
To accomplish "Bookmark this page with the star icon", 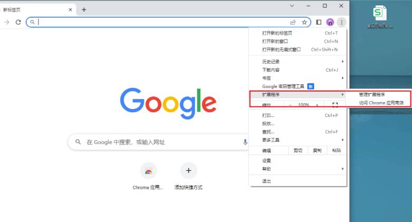I will (304, 22).
